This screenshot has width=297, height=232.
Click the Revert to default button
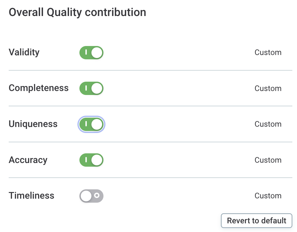256,221
